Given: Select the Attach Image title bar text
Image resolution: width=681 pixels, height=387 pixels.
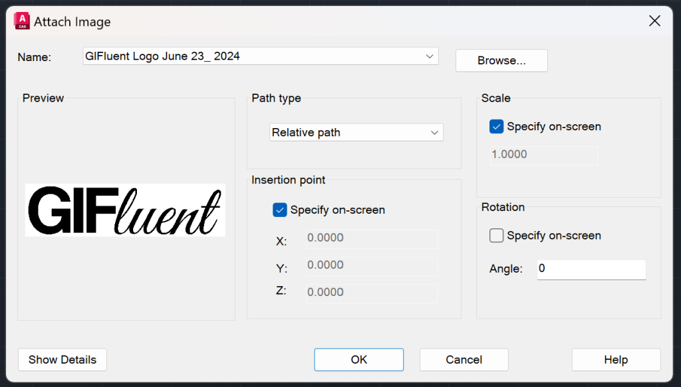Looking at the screenshot, I should [x=73, y=21].
